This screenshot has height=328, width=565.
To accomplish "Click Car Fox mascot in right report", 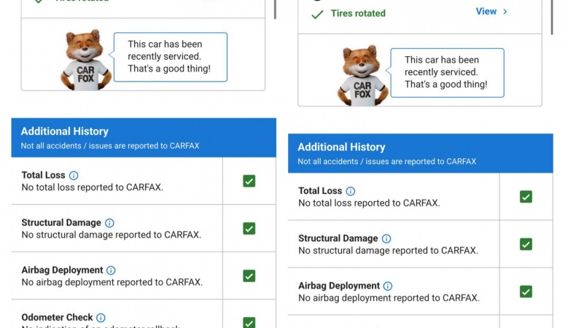I will [362, 77].
